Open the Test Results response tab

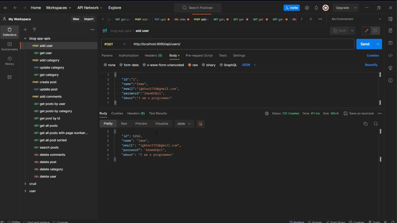158,113
